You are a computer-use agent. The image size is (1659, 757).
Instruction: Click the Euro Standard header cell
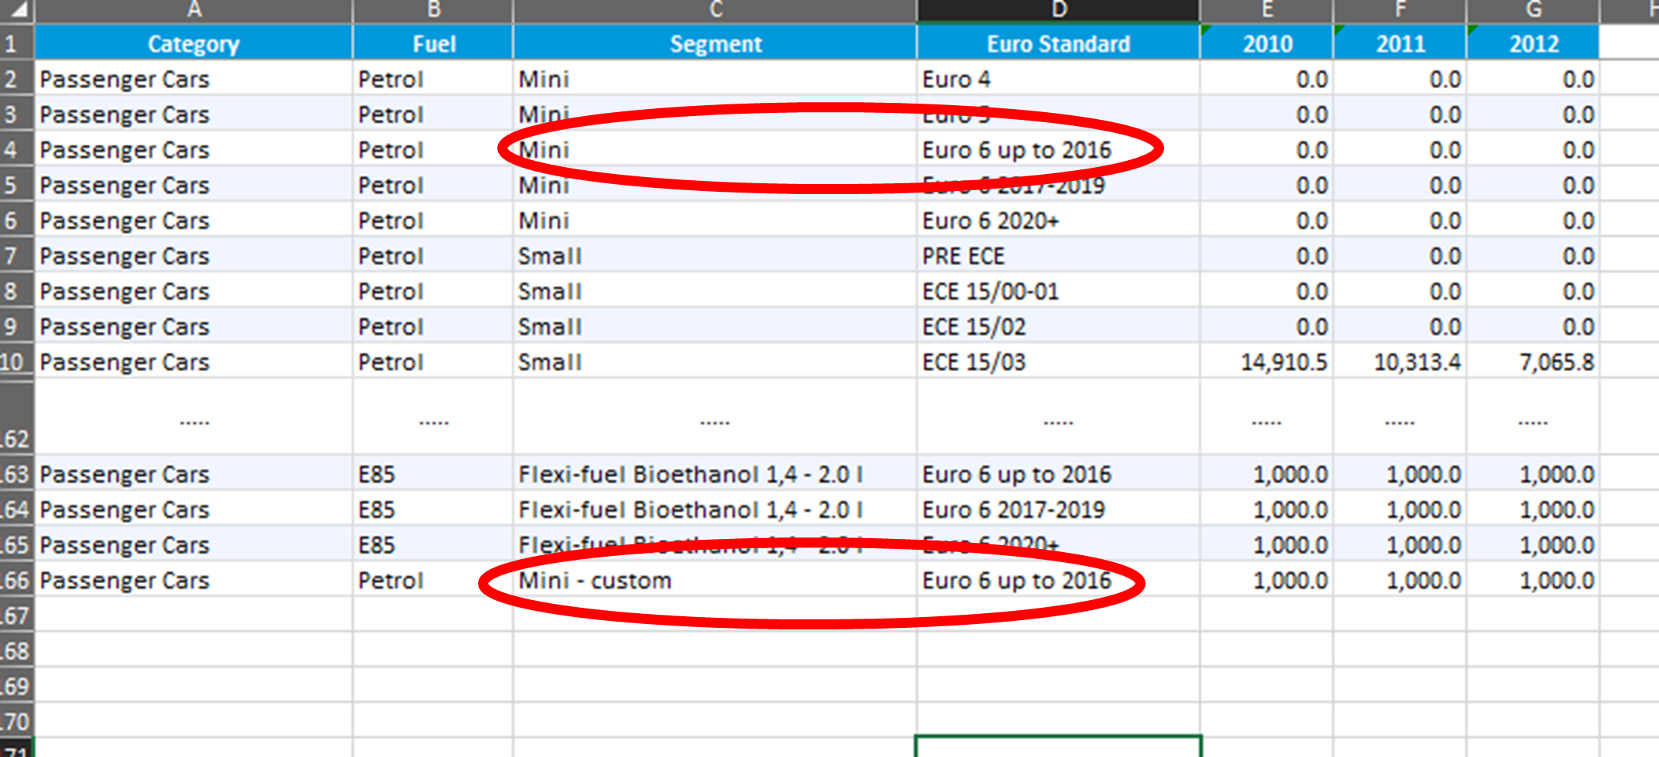point(1058,44)
